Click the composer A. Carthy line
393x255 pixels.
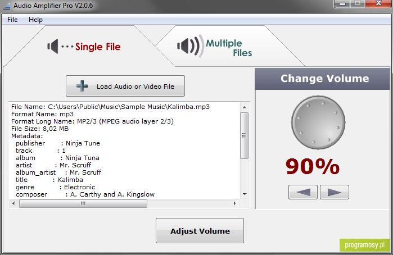85,194
